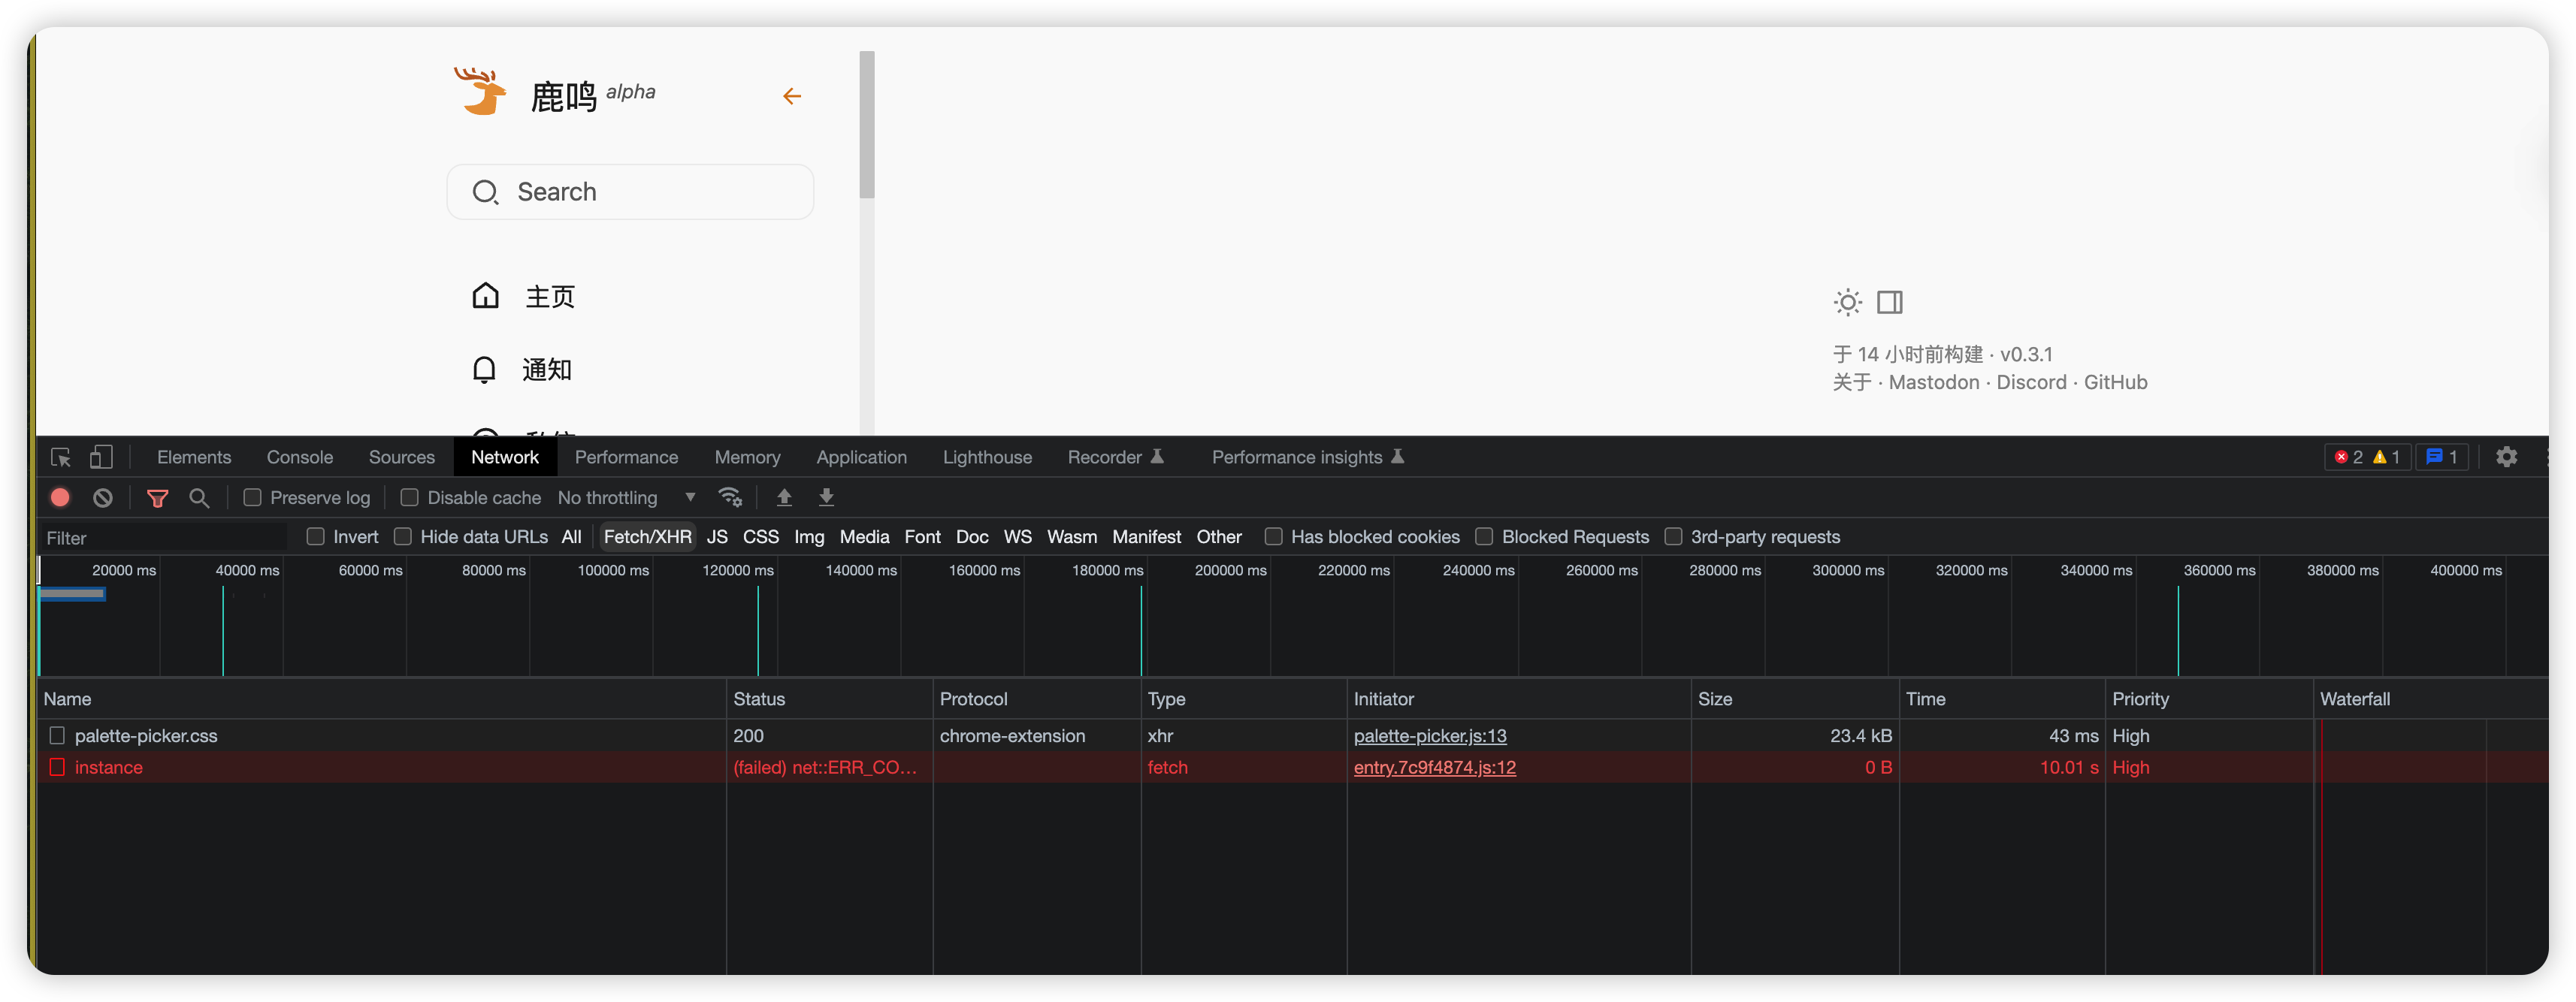Clear the network request log

(x=103, y=497)
